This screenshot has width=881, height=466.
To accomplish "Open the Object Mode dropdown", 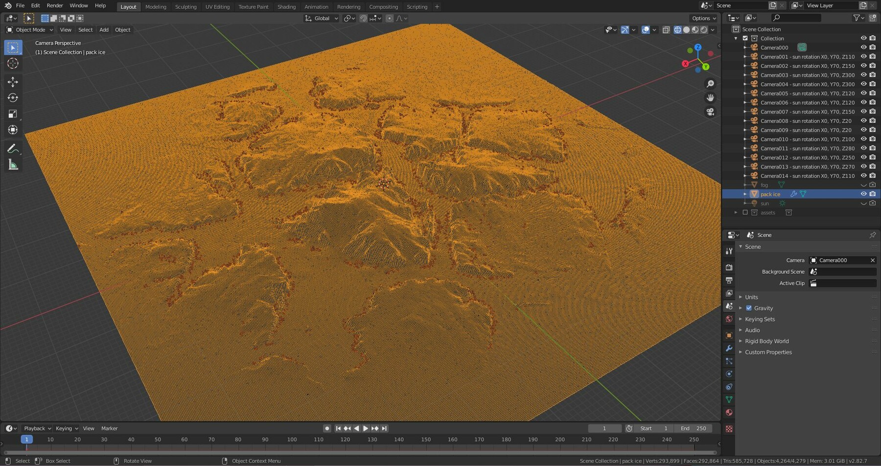I will click(x=29, y=30).
